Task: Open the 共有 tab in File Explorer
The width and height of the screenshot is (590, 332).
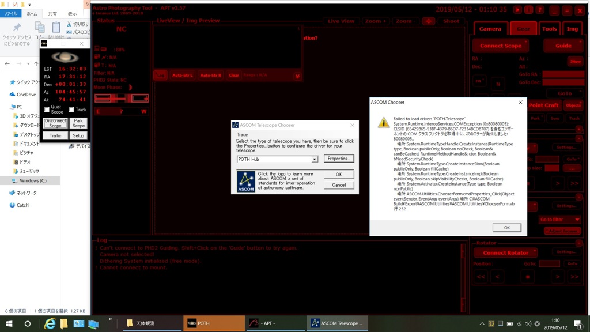Action: click(x=52, y=14)
